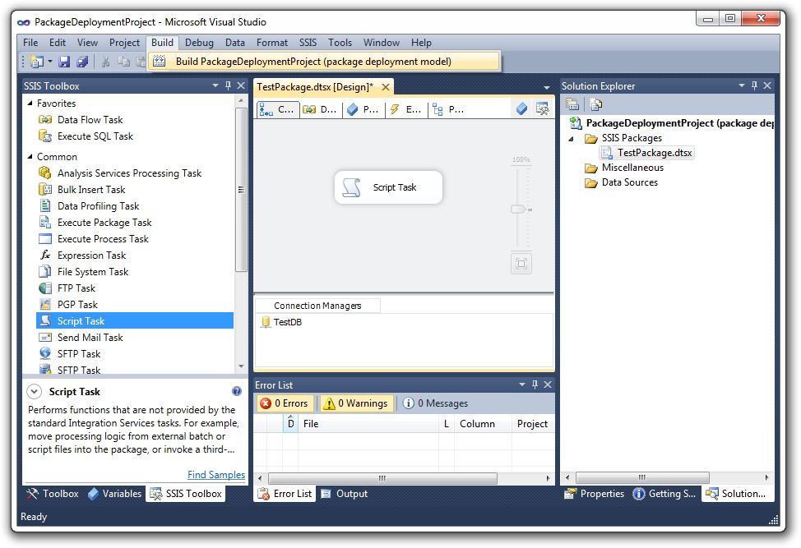Click Script Task component on design canvas
The height and width of the screenshot is (548, 801).
[388, 187]
